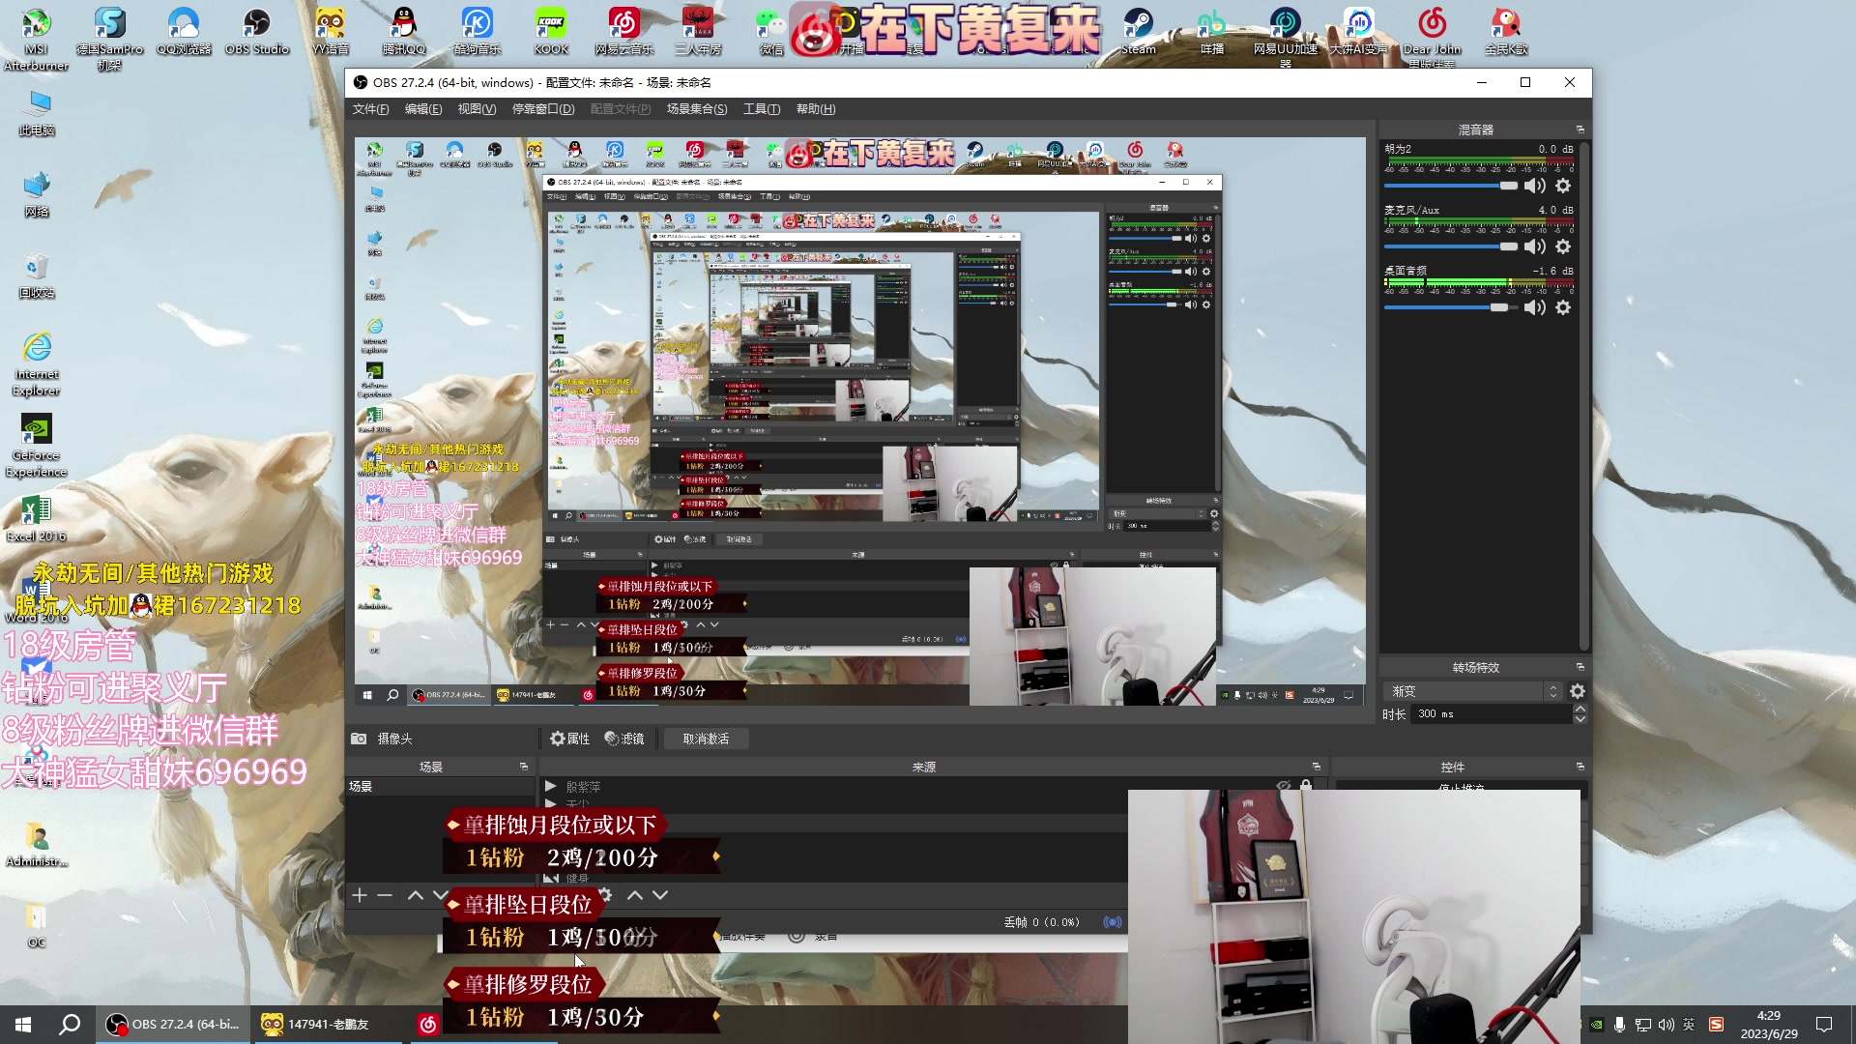Screen dimensions: 1856x1044
Task: Open the 场景集合(S) menu
Action: point(697,109)
